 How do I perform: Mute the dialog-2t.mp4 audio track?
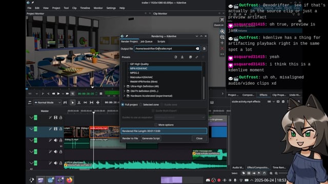click(x=55, y=140)
